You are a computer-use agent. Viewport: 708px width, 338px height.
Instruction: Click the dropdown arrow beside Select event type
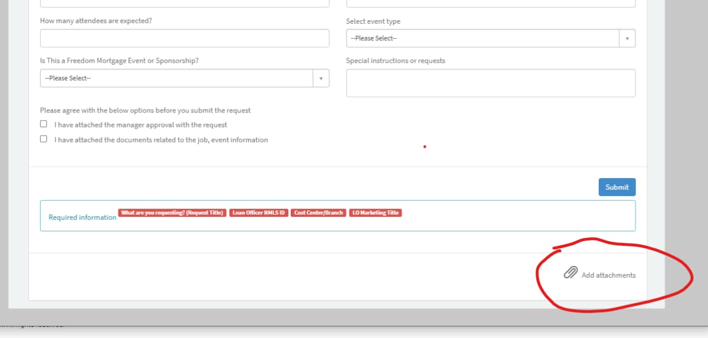pyautogui.click(x=627, y=38)
